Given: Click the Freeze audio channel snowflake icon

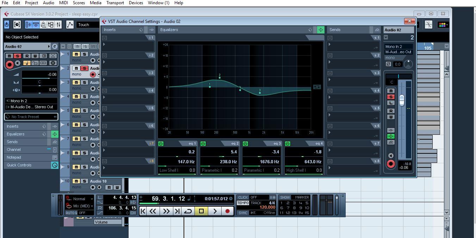Looking at the screenshot, I should coord(53,63).
